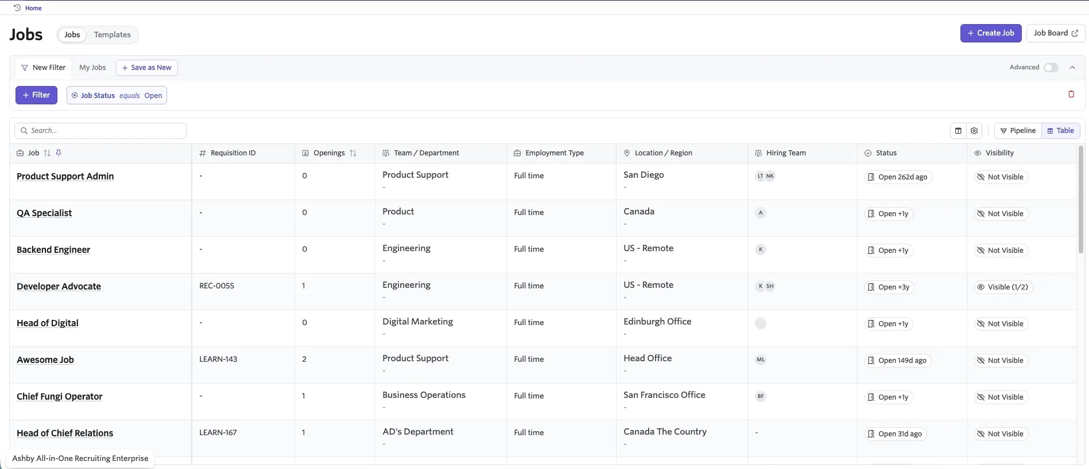Select the Table view tab

(x=1061, y=131)
